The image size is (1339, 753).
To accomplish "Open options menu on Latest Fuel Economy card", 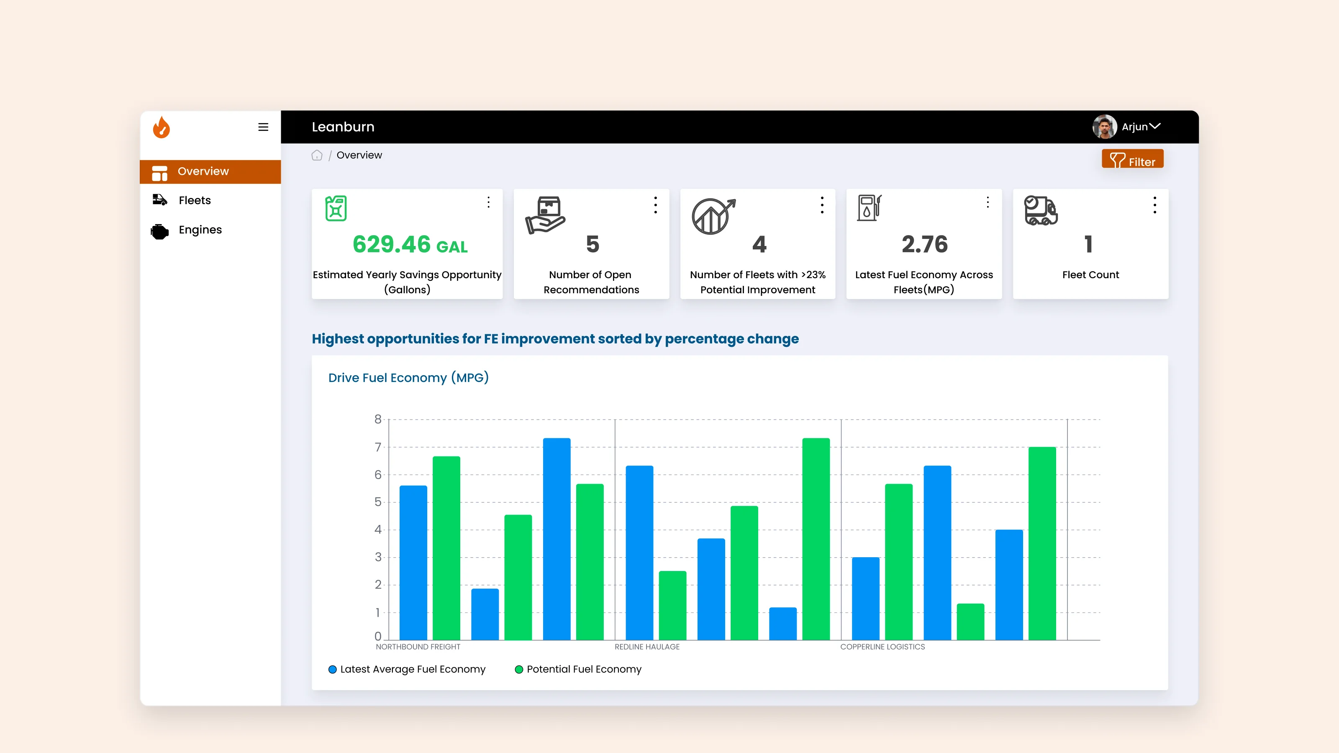I will tap(987, 202).
